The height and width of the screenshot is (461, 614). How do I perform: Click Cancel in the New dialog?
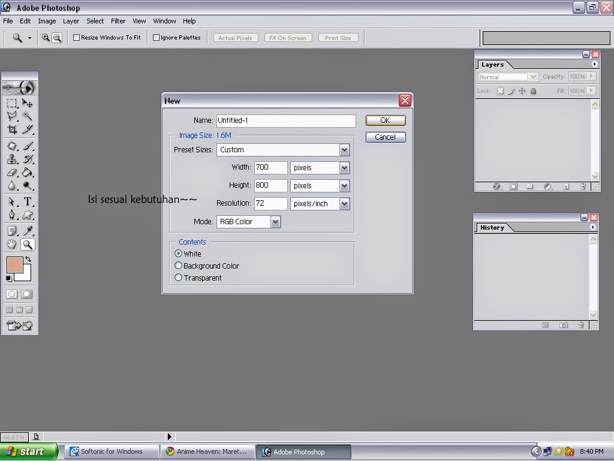click(x=386, y=137)
